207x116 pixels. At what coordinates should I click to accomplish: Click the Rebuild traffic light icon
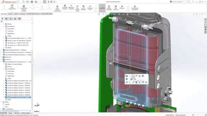[x=49, y=2]
